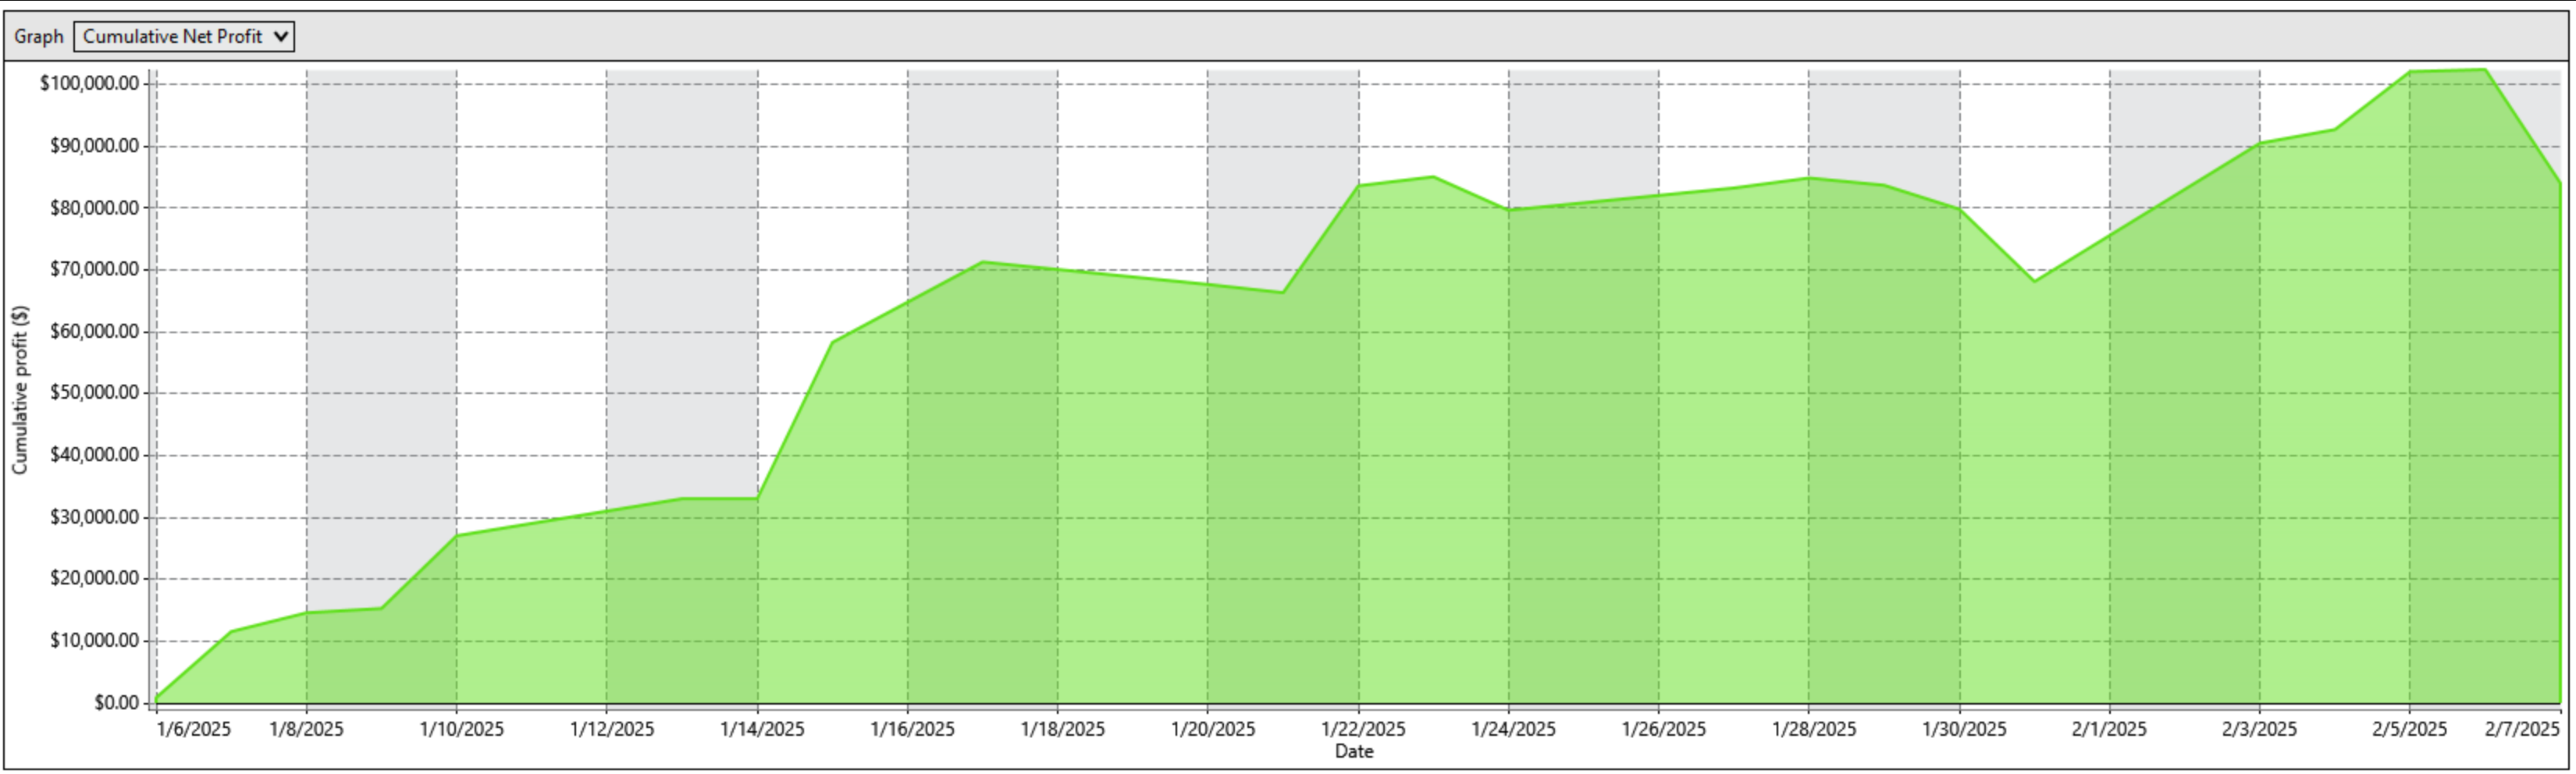Click the $100,000.00 y-axis label
The width and height of the screenshot is (2576, 774).
tap(89, 84)
